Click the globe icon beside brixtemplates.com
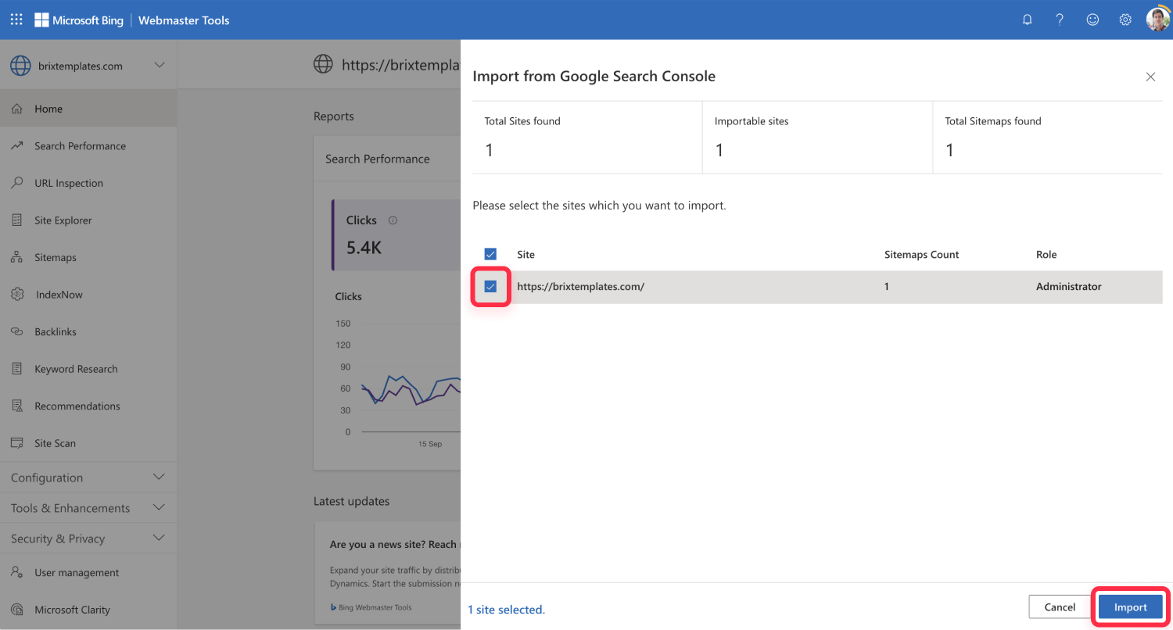 pos(20,66)
